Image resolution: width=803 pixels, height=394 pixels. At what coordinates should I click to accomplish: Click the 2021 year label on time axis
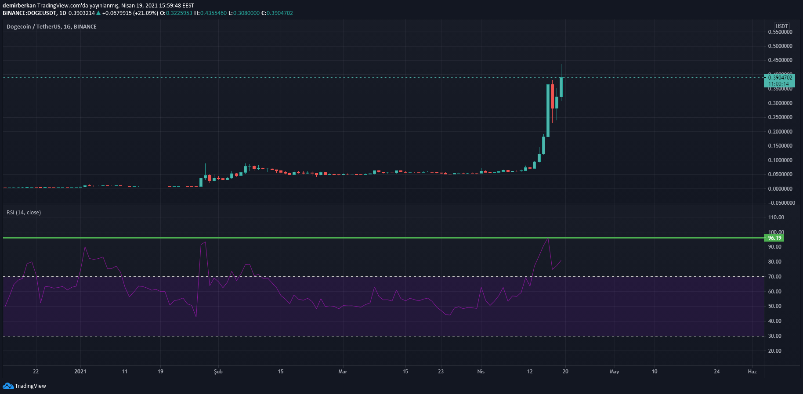(x=80, y=372)
